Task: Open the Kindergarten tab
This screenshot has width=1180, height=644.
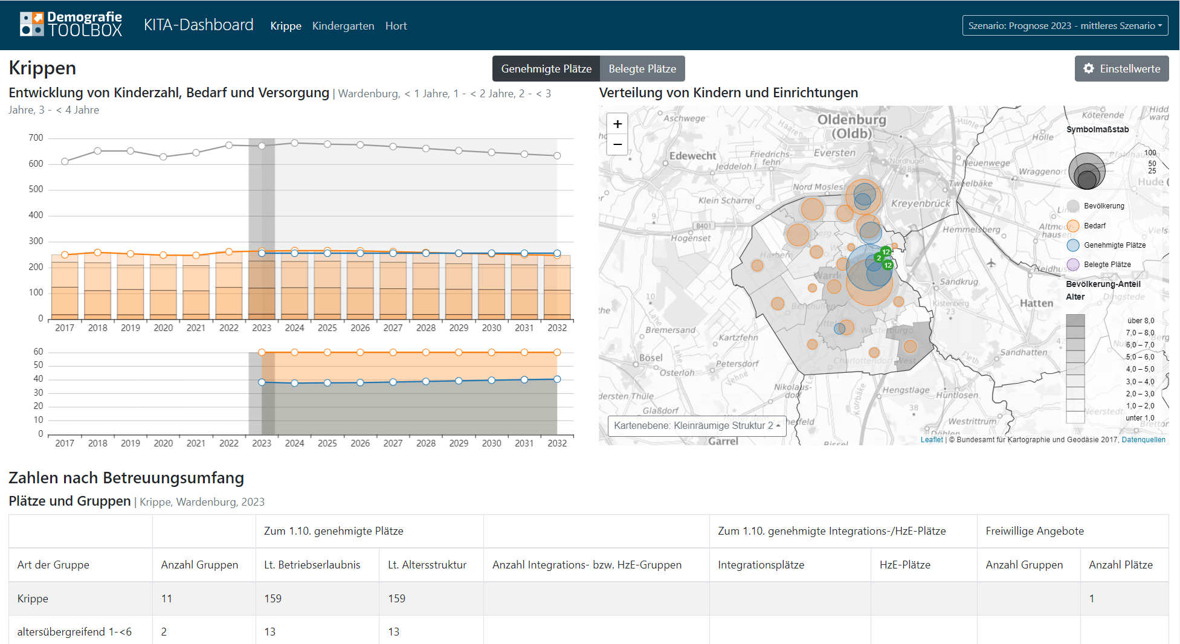Action: [x=343, y=26]
